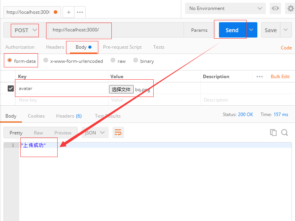Open column options ellipsis next to Bulk Edit
The image size is (295, 221).
[x=260, y=77]
